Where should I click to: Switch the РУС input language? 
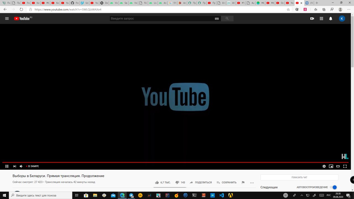pos(329,195)
